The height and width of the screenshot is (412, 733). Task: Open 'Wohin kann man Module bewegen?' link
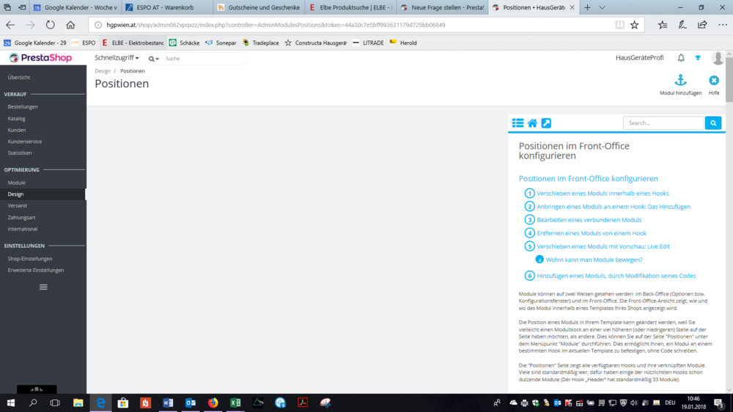click(x=594, y=260)
